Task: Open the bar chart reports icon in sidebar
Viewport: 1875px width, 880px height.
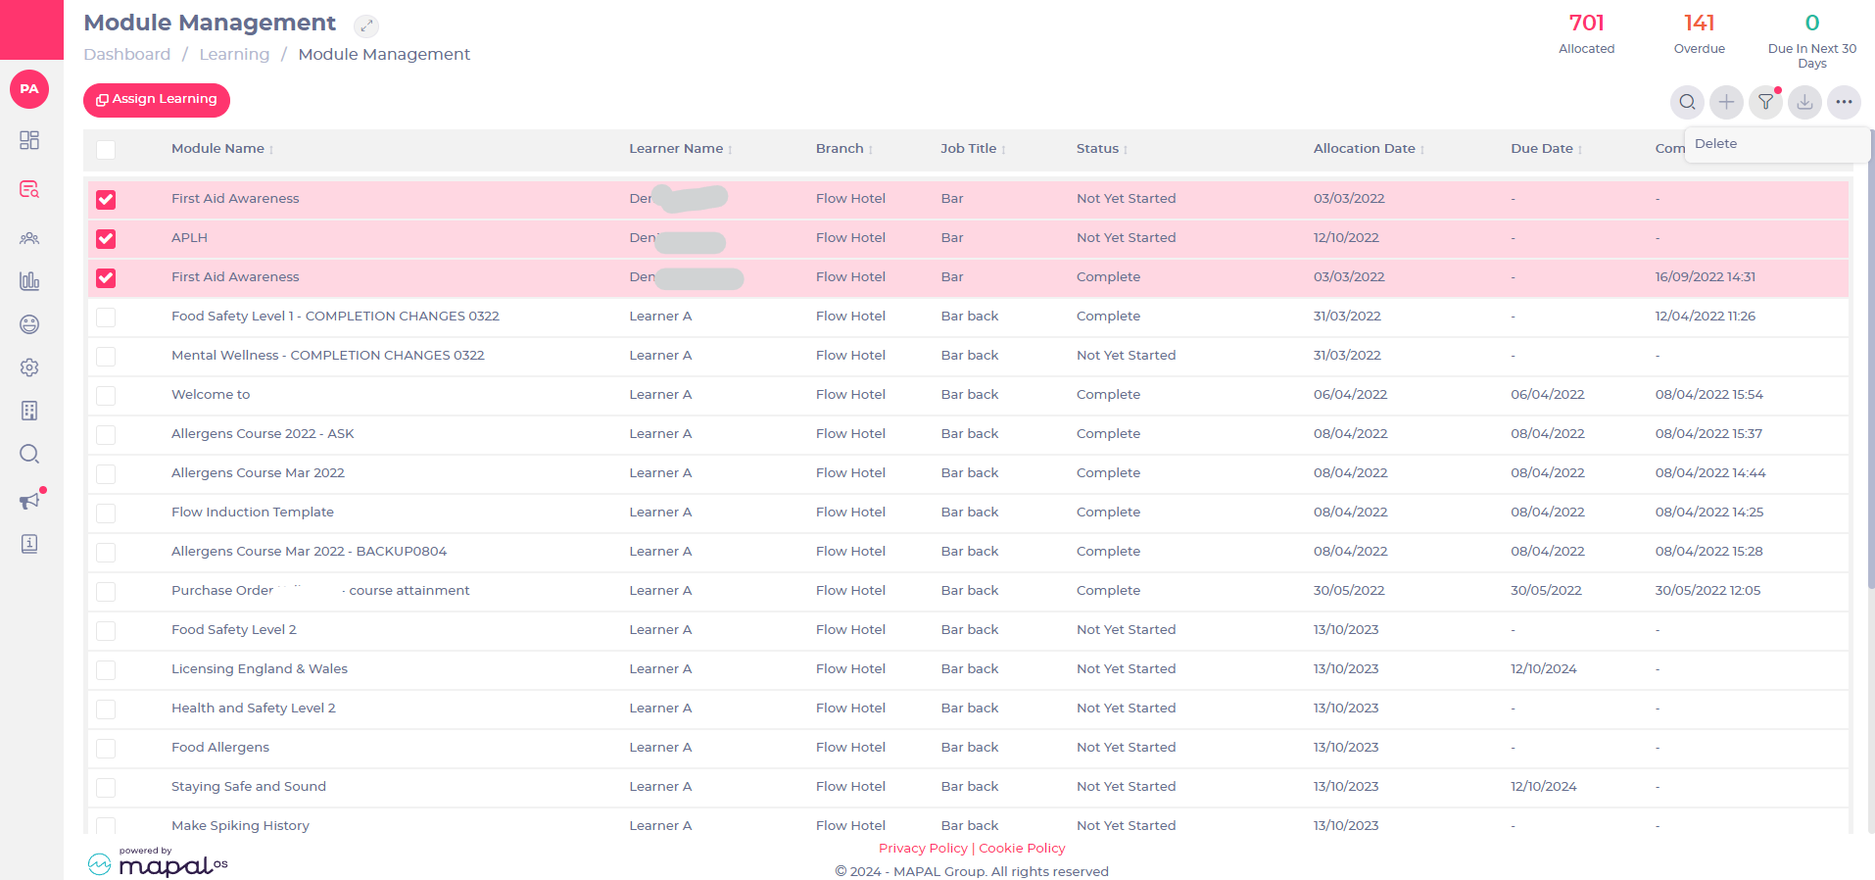Action: tap(29, 281)
